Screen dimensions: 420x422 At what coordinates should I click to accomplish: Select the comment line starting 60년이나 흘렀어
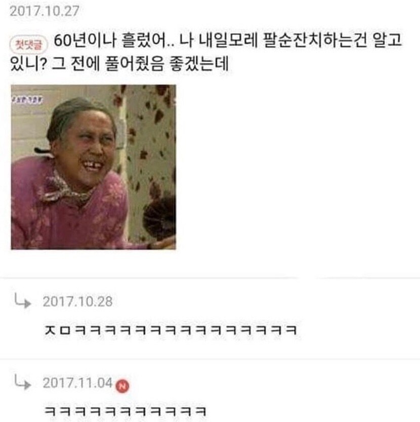click(228, 40)
